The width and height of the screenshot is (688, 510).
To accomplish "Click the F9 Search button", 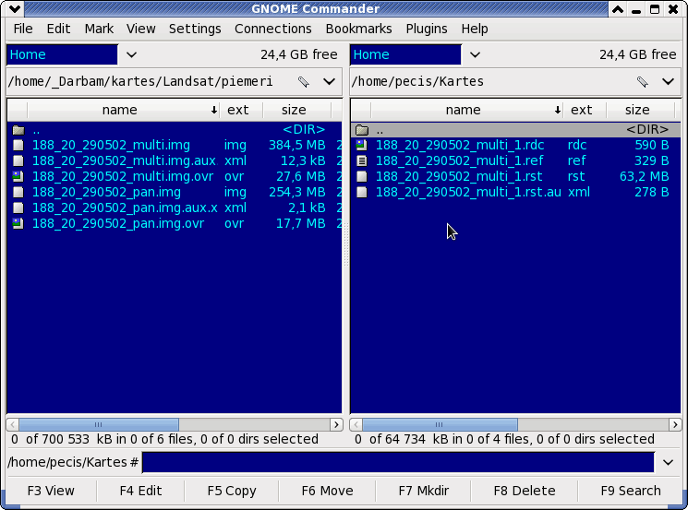I will tap(631, 491).
